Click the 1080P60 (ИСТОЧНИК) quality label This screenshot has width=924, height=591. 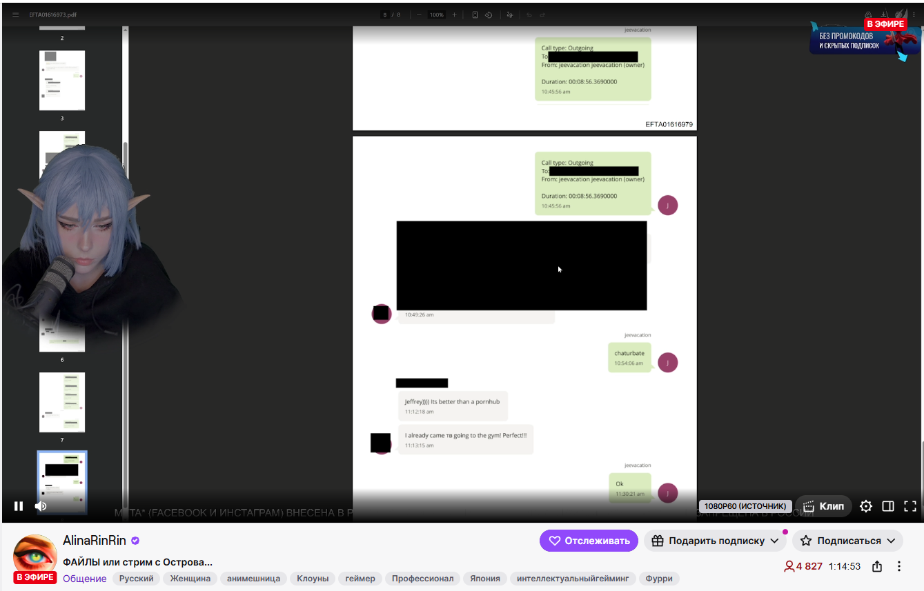[x=745, y=506]
